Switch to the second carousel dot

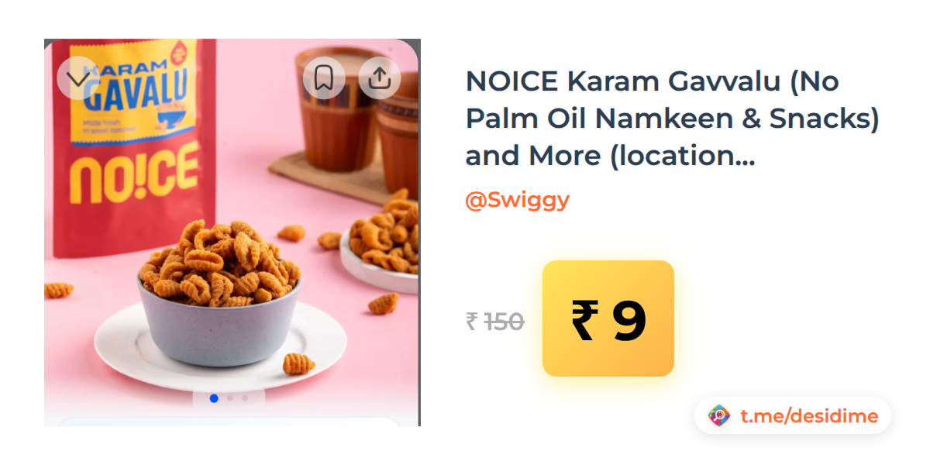pyautogui.click(x=229, y=398)
